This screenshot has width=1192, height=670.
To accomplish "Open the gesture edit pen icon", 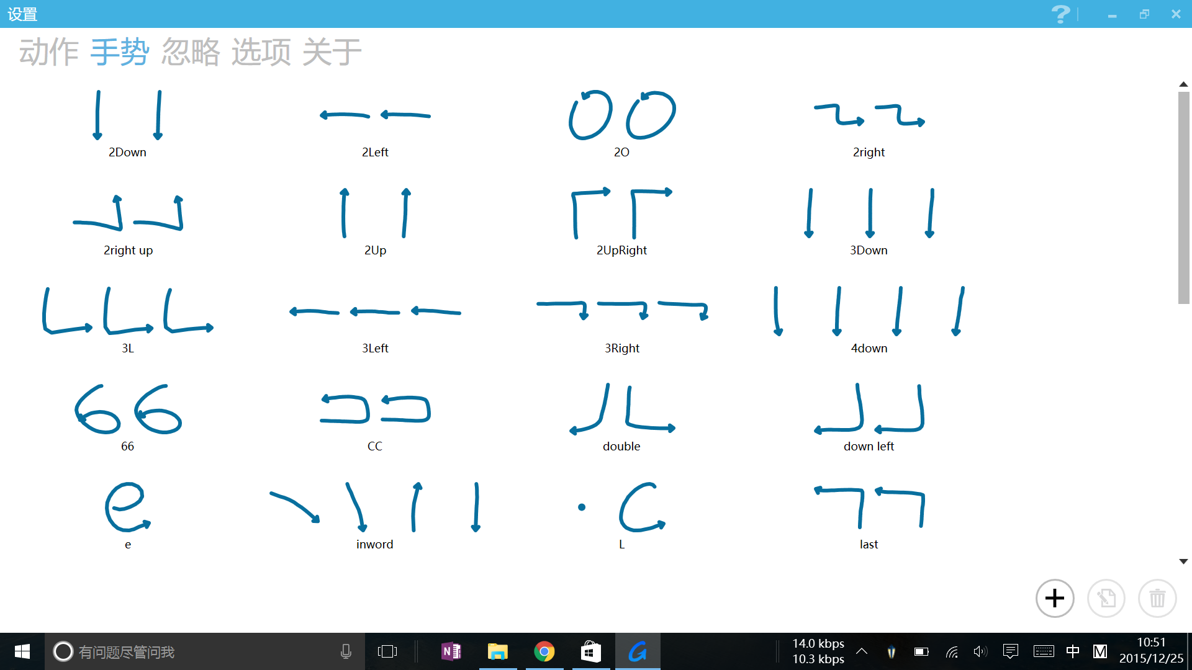I will pos(1106,598).
